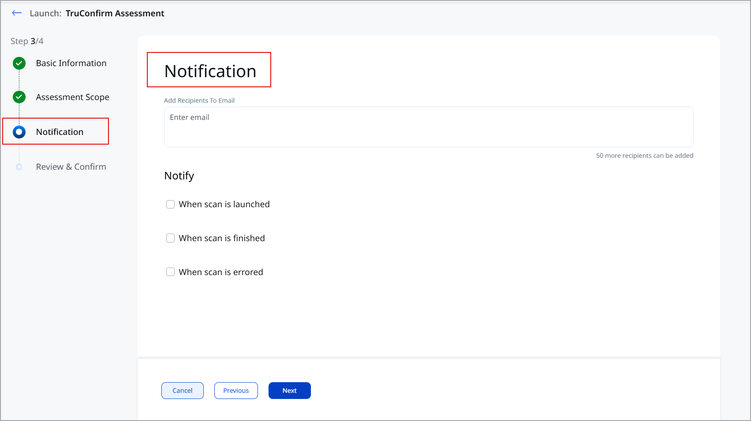Enable notify When scan is launched
This screenshot has height=421, width=751.
pyautogui.click(x=170, y=204)
